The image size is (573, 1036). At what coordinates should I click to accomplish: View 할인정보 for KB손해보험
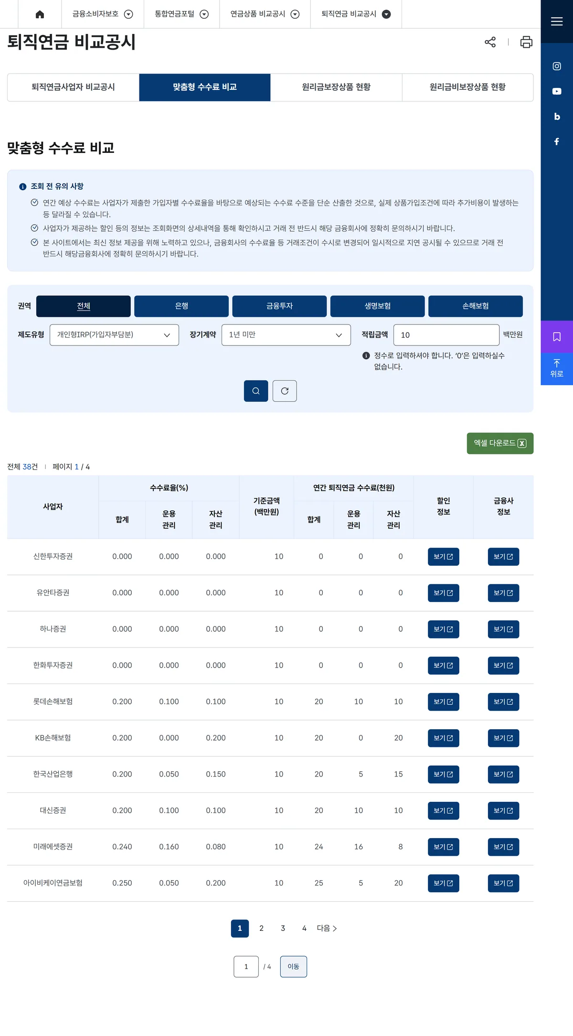[444, 738]
